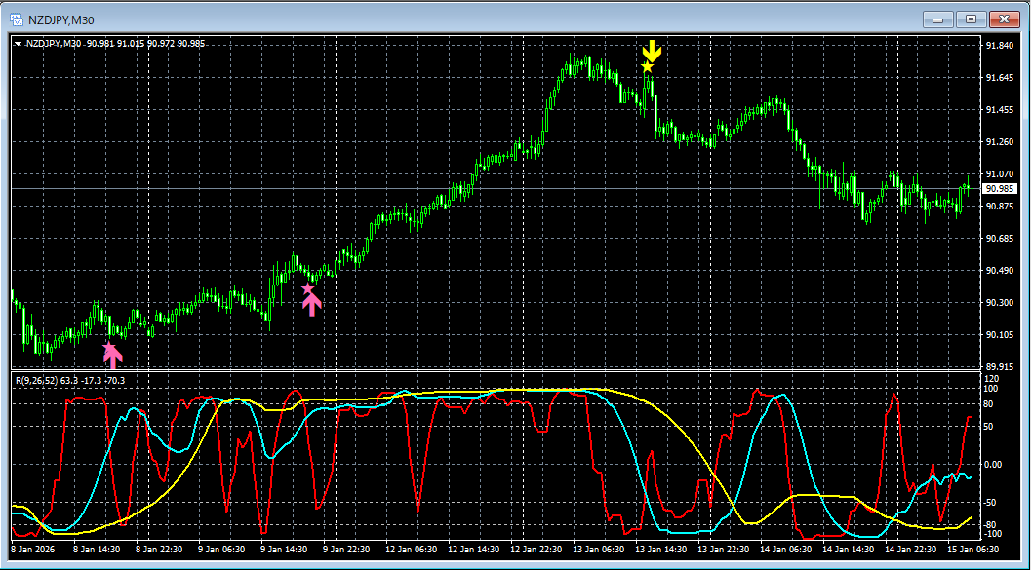Minimize the NZDJPY,M30 chart window

tap(938, 19)
